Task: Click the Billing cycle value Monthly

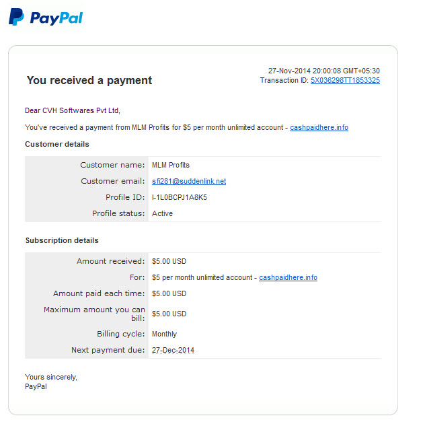Action: click(164, 334)
